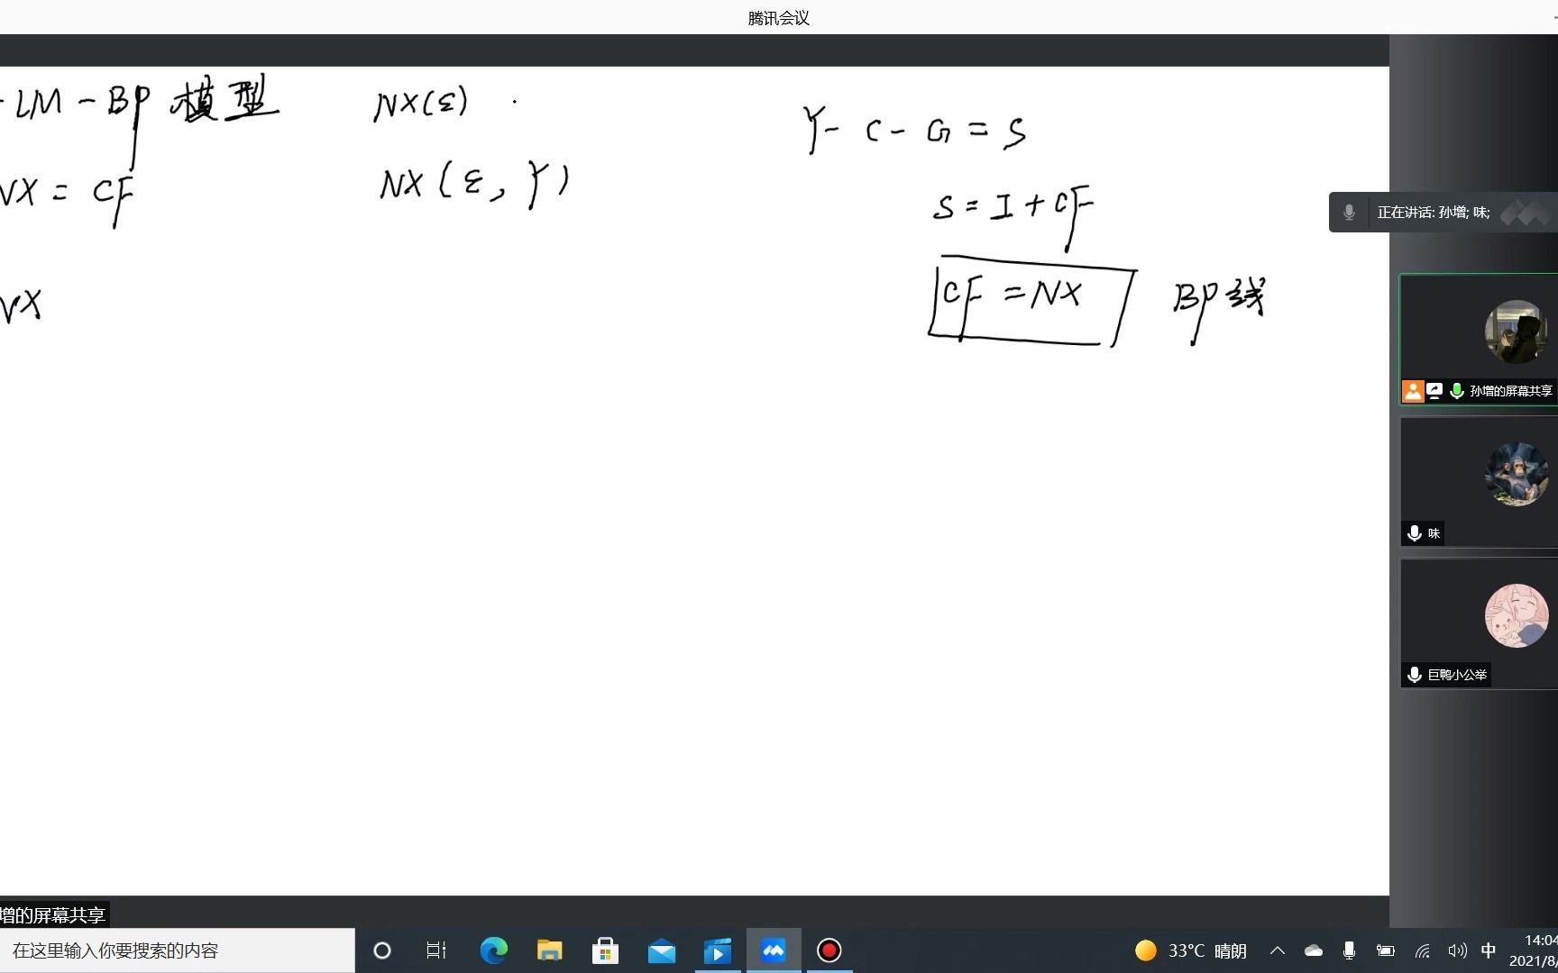Switch input language via the 中 indicator
Viewport: 1558px width, 973px height.
[1489, 950]
